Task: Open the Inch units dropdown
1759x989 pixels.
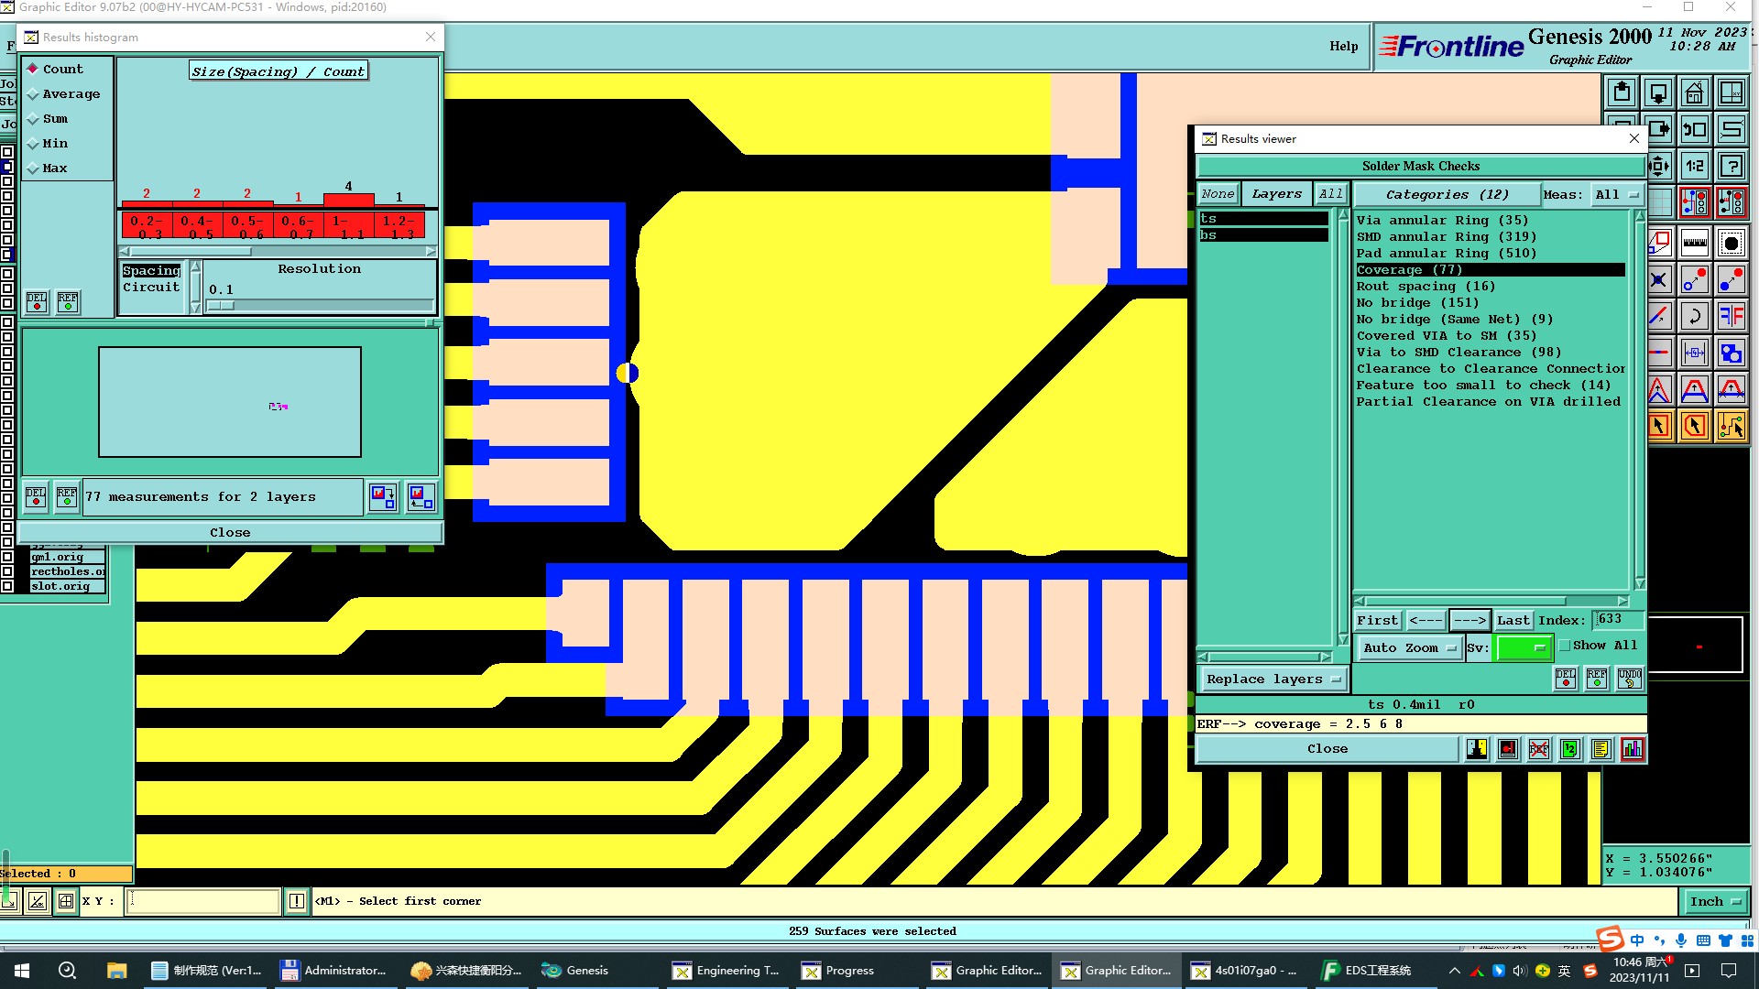Action: point(1715,902)
